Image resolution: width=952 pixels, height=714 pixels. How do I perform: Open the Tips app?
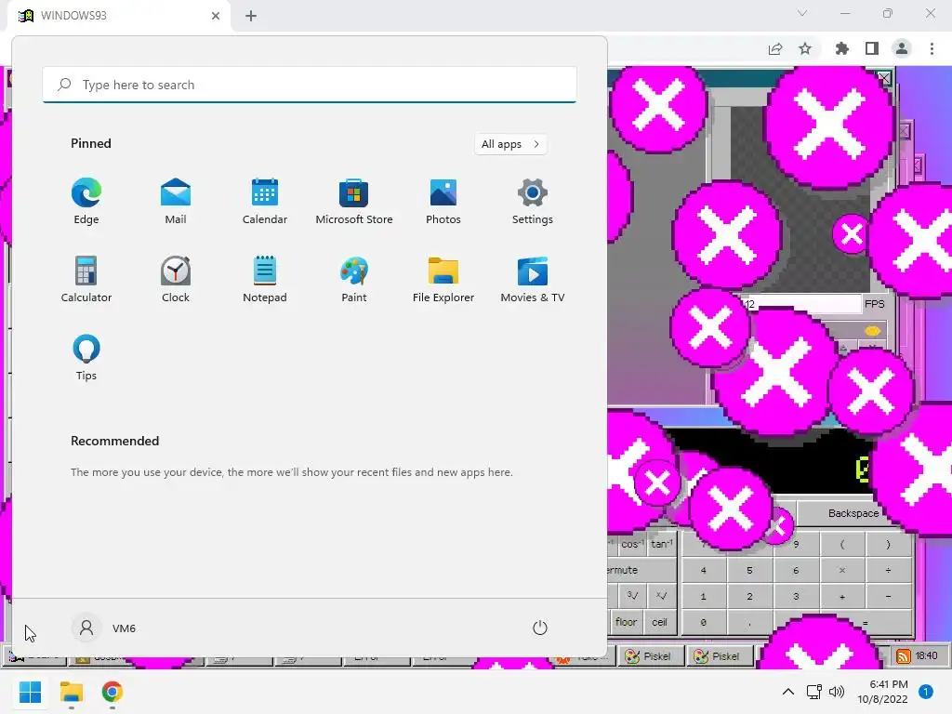click(x=86, y=358)
